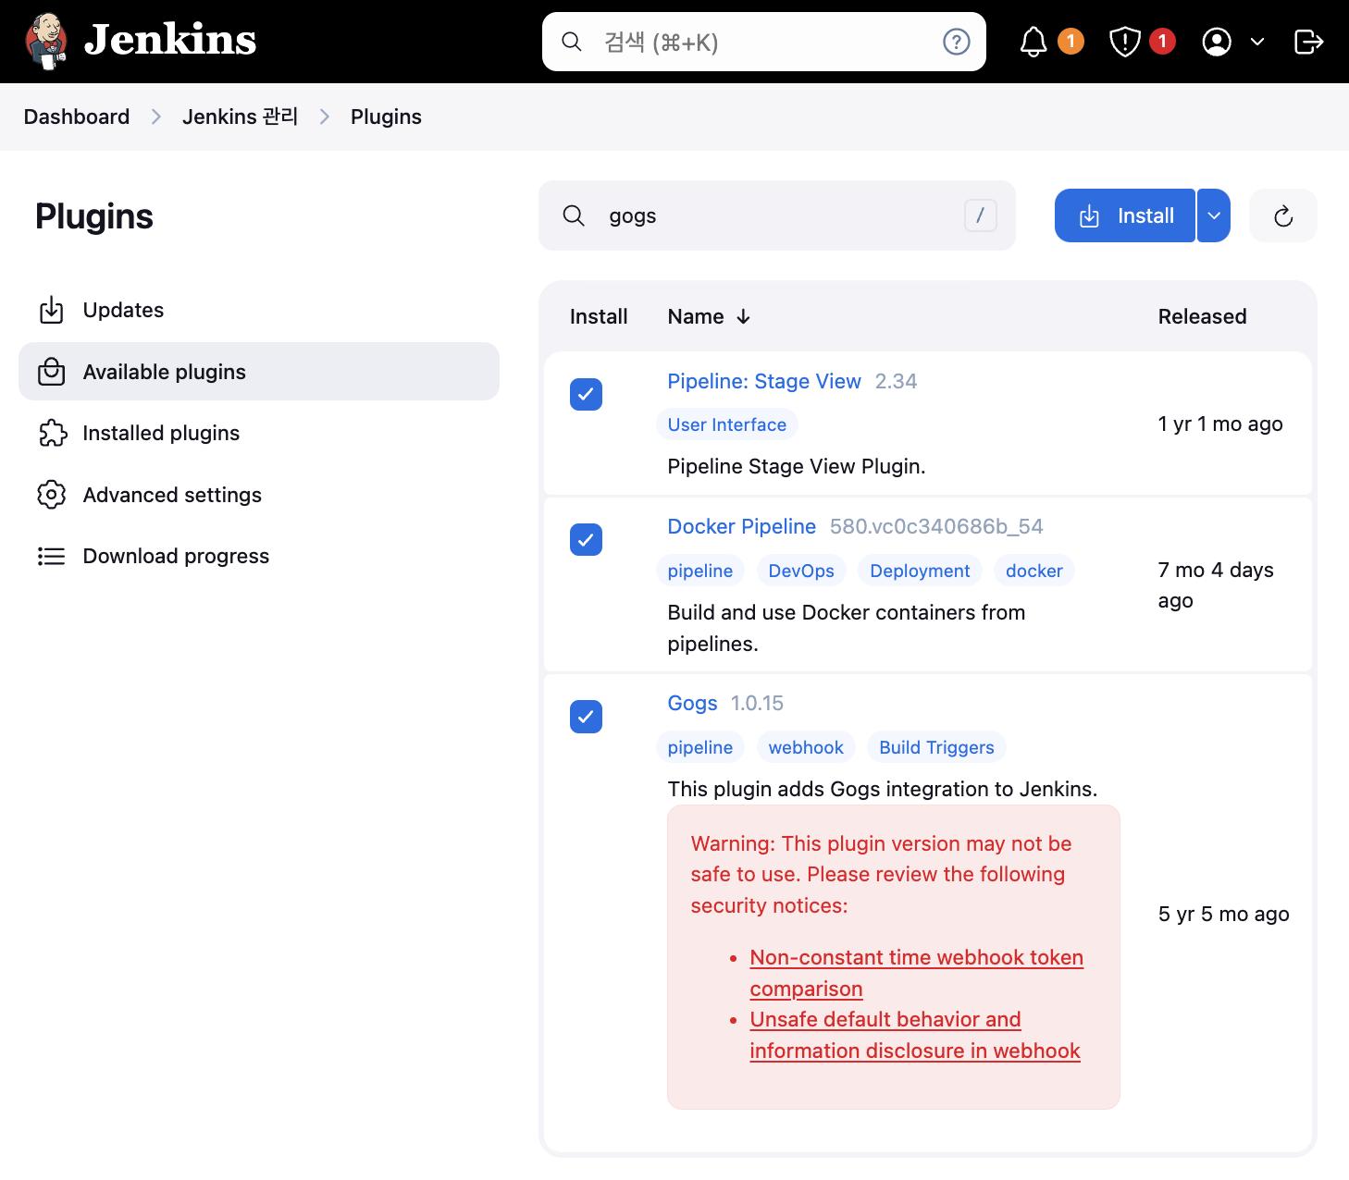Click the Deployment category tag
Viewport: 1349px width, 1180px height.
[920, 571]
